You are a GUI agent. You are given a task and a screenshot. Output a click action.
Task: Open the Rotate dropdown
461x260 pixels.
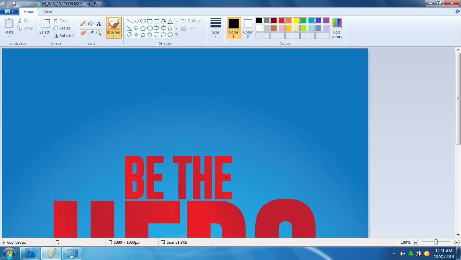pyautogui.click(x=64, y=36)
